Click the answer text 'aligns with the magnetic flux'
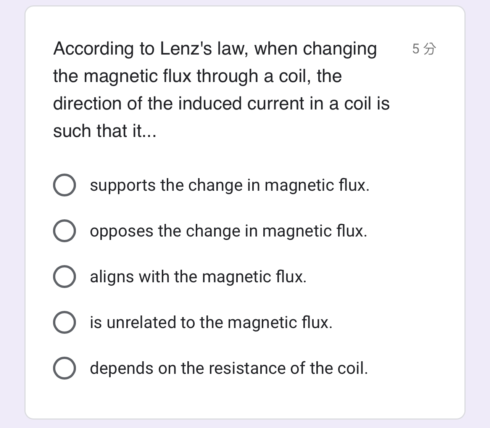490x428 pixels. coord(198,277)
